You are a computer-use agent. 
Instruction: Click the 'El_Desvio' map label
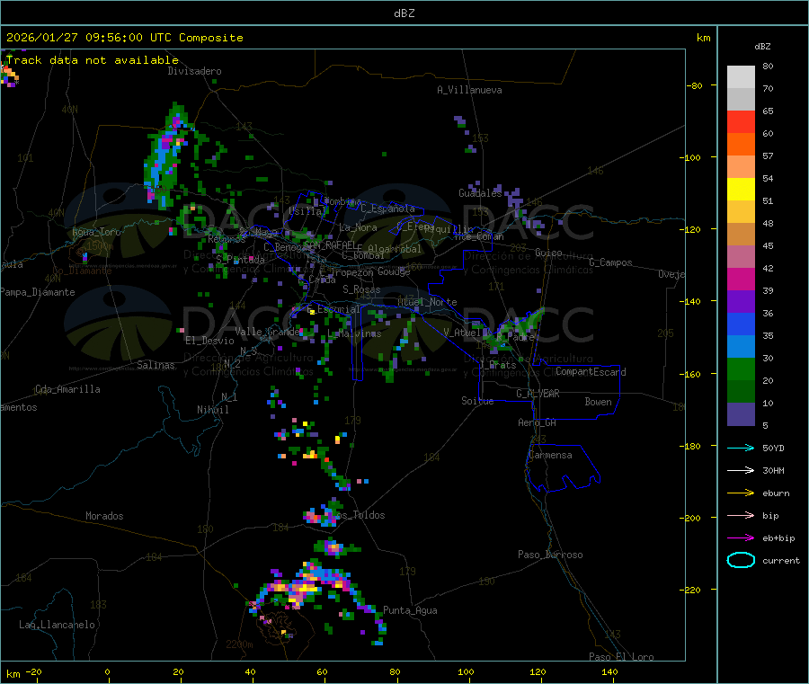pos(209,341)
